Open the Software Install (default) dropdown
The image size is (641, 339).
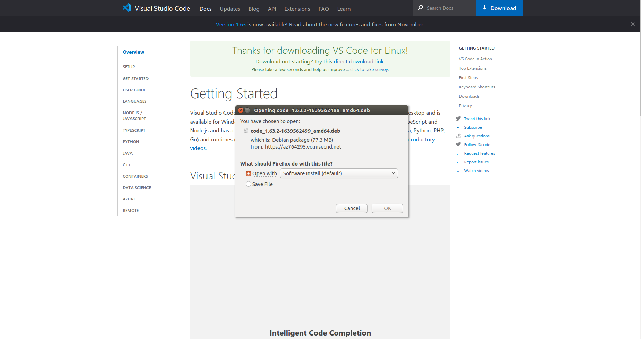click(x=339, y=173)
